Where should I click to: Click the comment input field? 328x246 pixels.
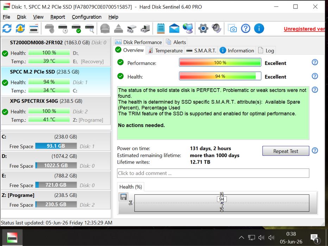tap(213, 173)
